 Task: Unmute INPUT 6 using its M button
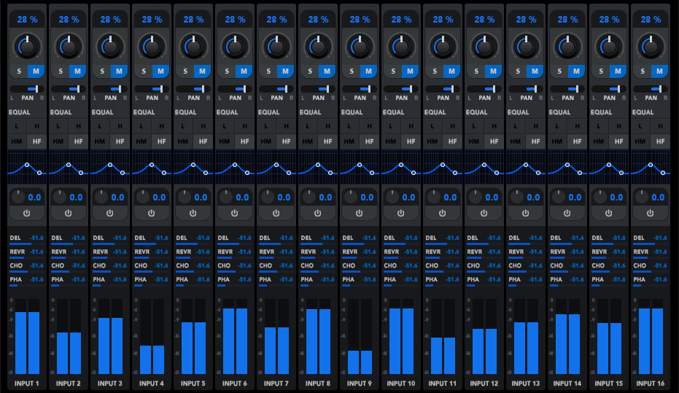244,71
